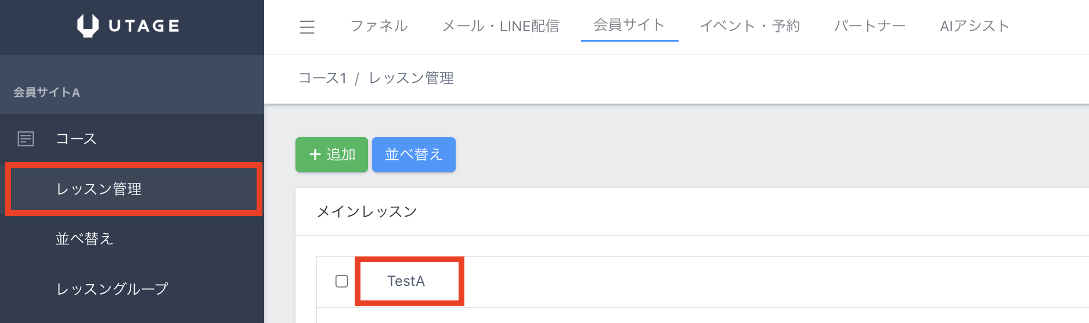Open 並べ替え in the sidebar
Image resolution: width=1089 pixels, height=323 pixels.
coord(84,239)
